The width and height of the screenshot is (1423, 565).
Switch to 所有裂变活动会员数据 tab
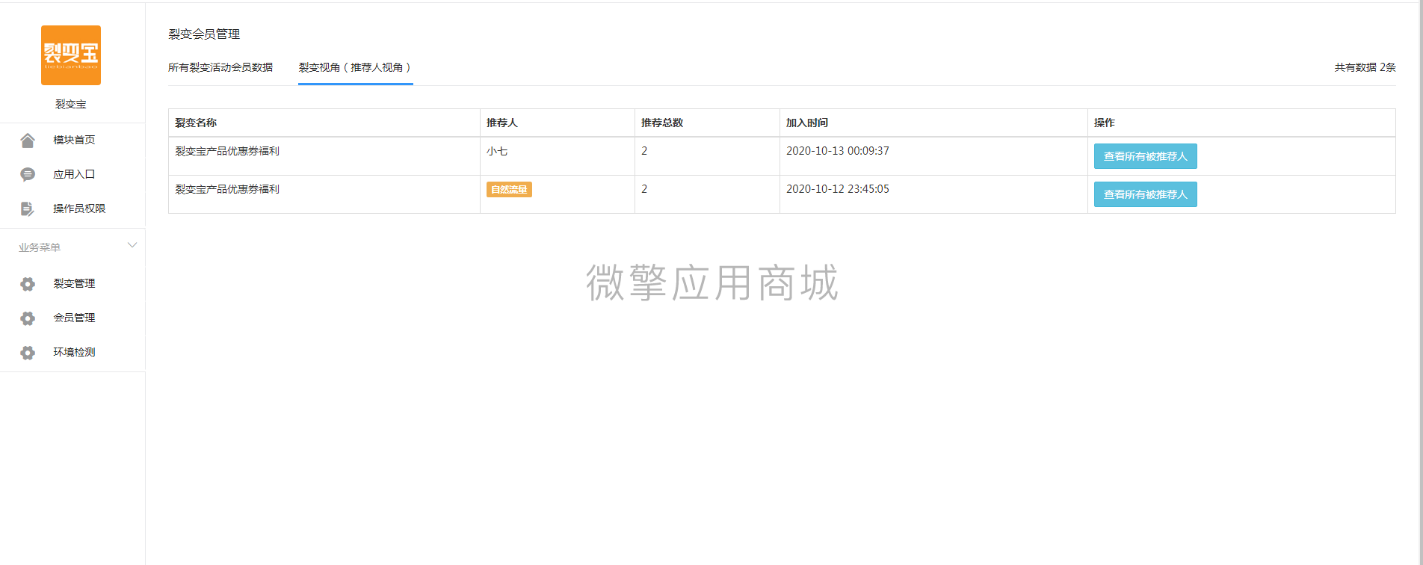(220, 67)
